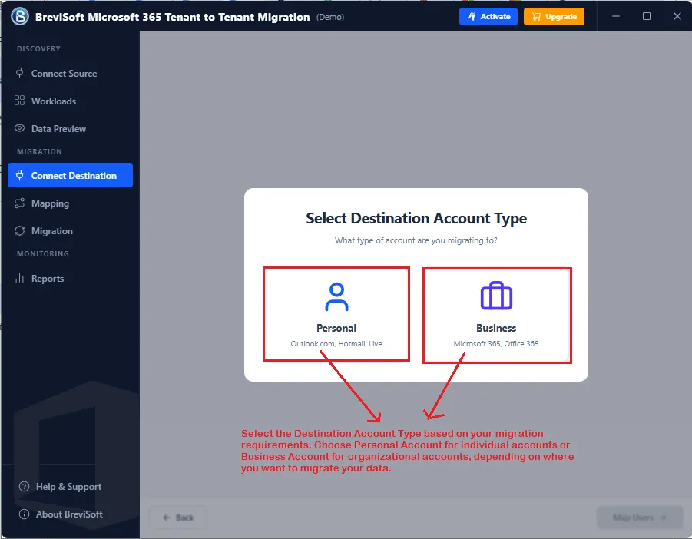Click the 'Outlook.com, Hotmail, Live' text
The width and height of the screenshot is (692, 539).
coord(336,344)
